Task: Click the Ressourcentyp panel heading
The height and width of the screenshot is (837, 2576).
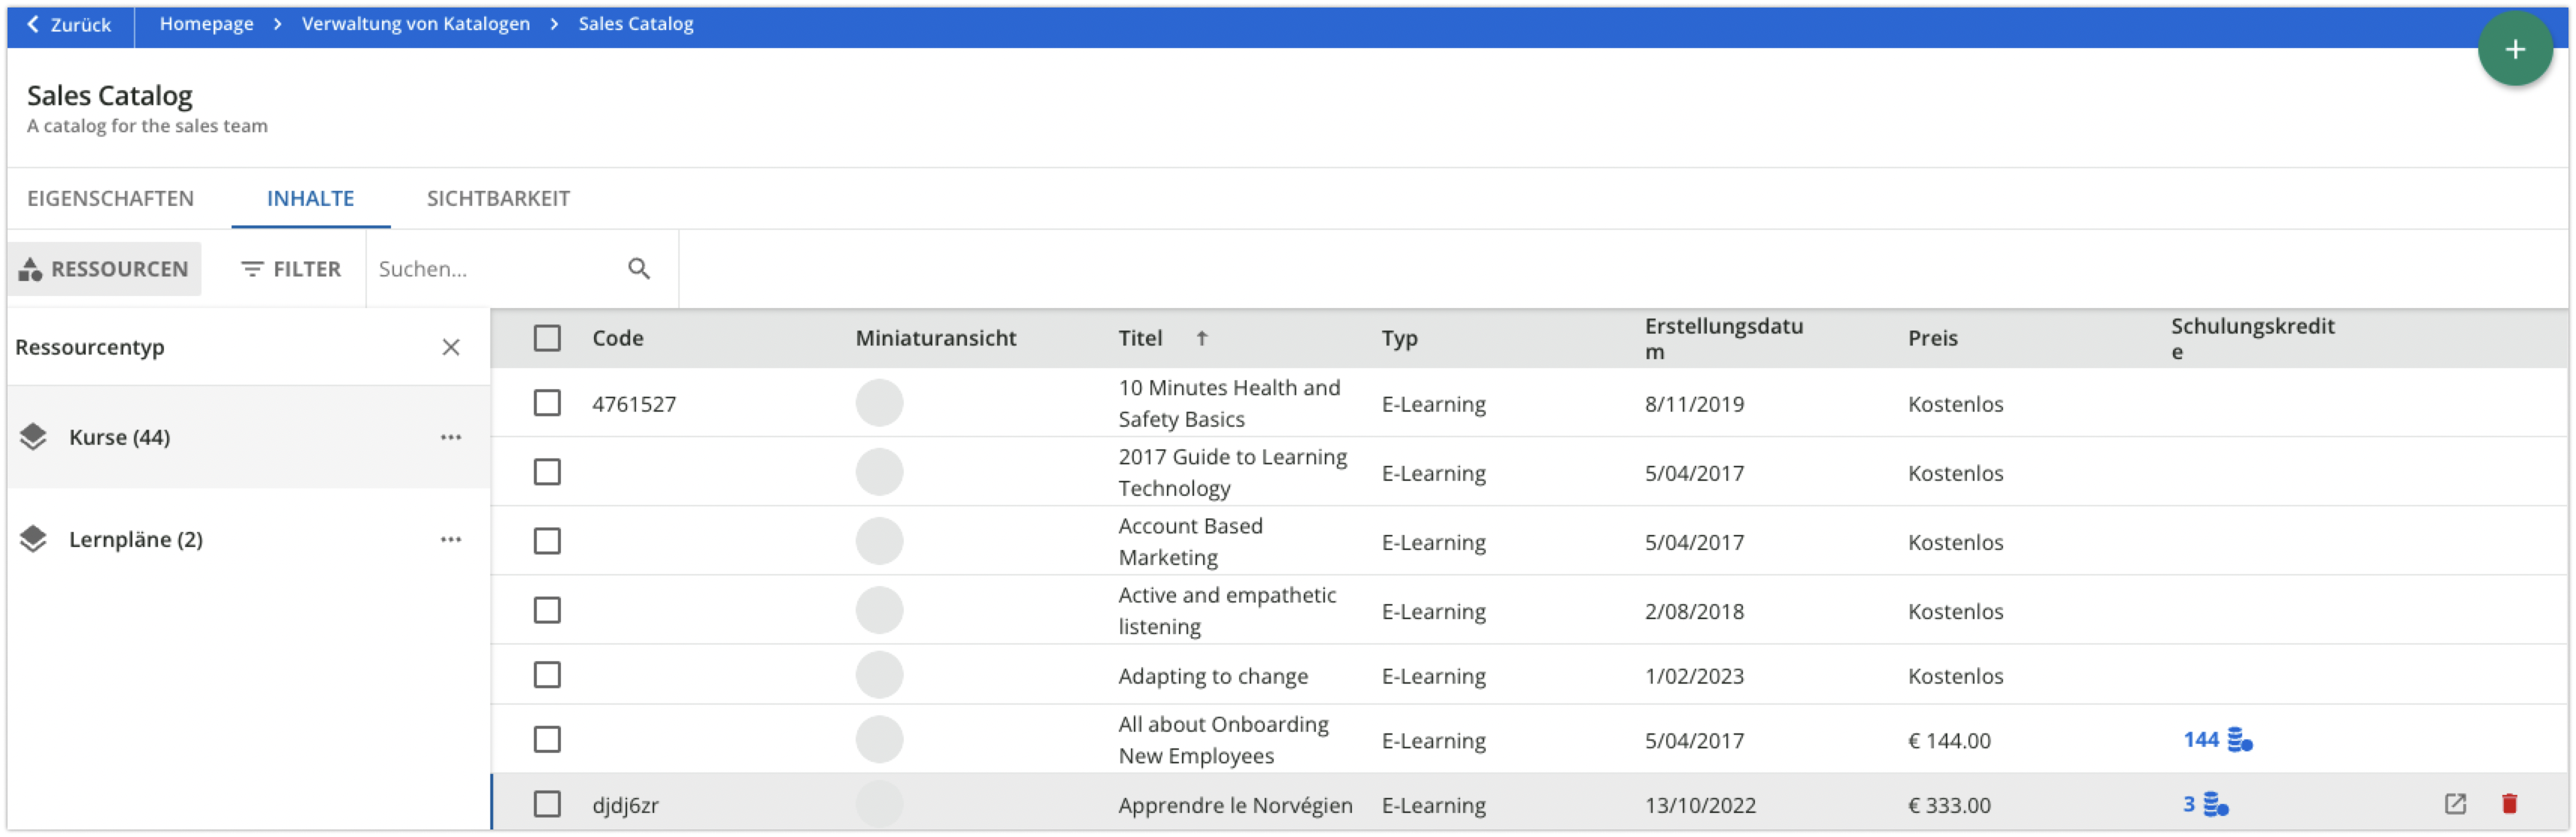Action: coord(89,346)
